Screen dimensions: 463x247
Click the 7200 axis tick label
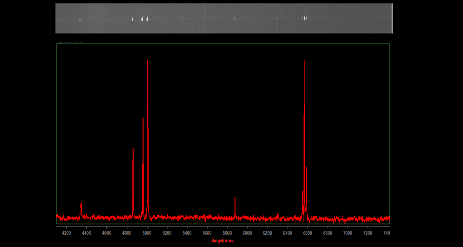368,233
